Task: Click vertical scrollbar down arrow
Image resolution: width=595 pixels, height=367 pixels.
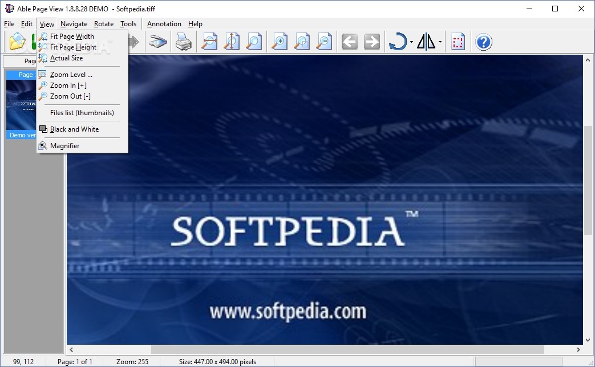Action: click(x=588, y=340)
